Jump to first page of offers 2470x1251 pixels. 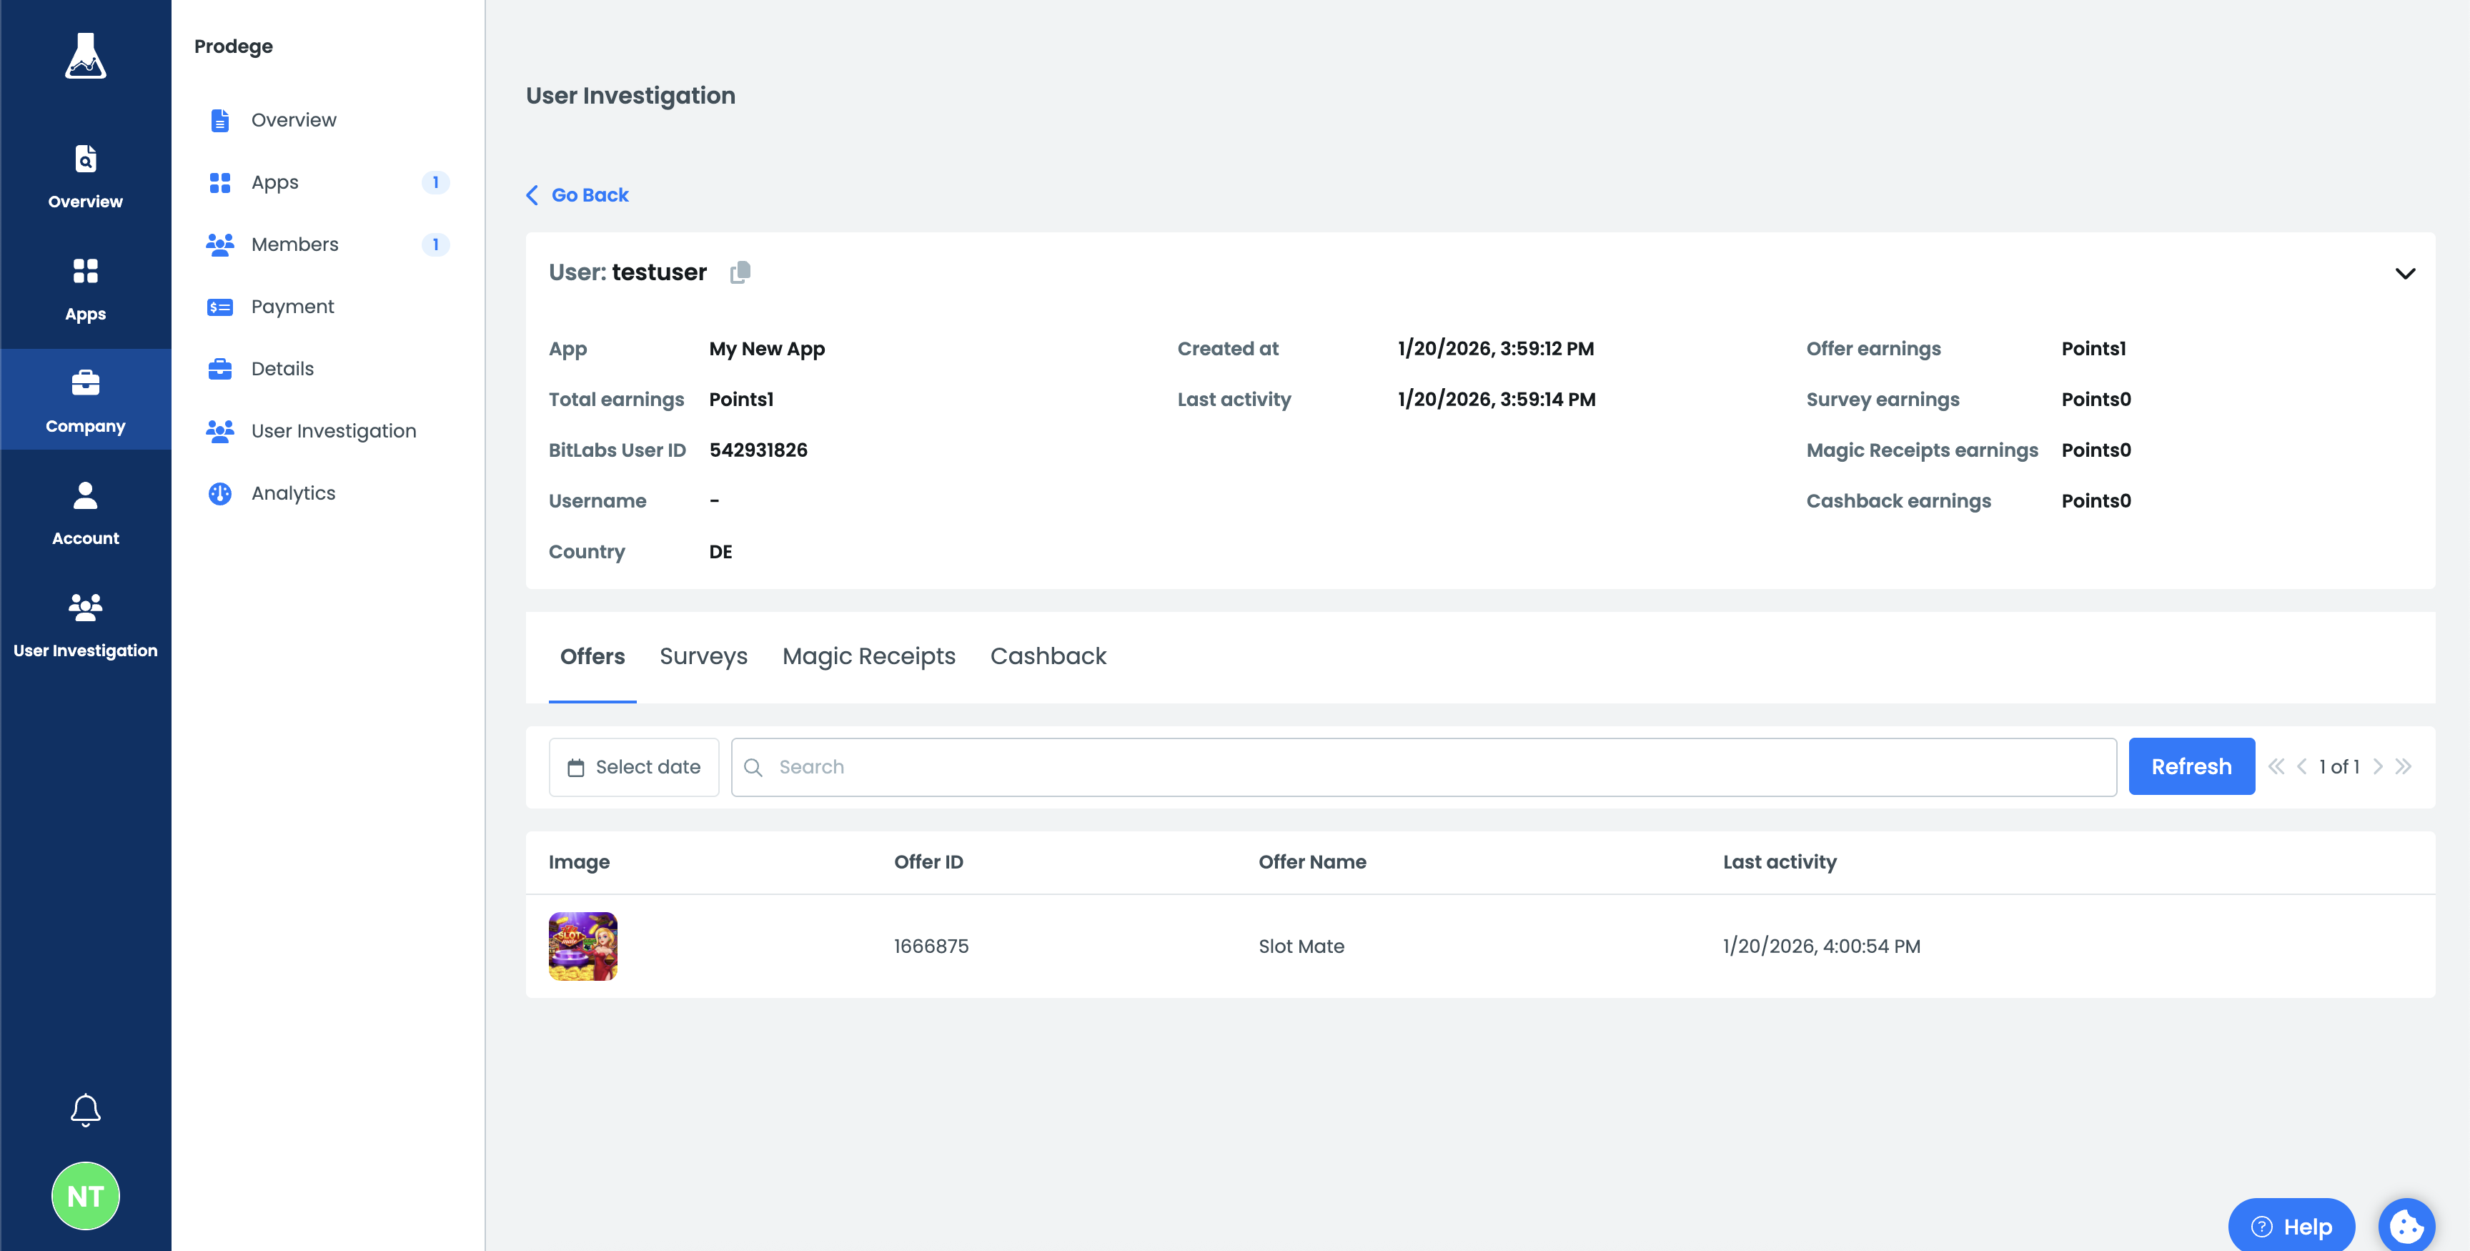coord(2276,766)
